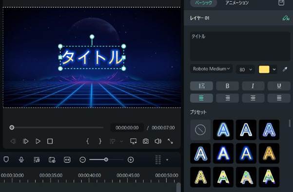
Task: Open the volume speaker control
Action: click(158, 141)
